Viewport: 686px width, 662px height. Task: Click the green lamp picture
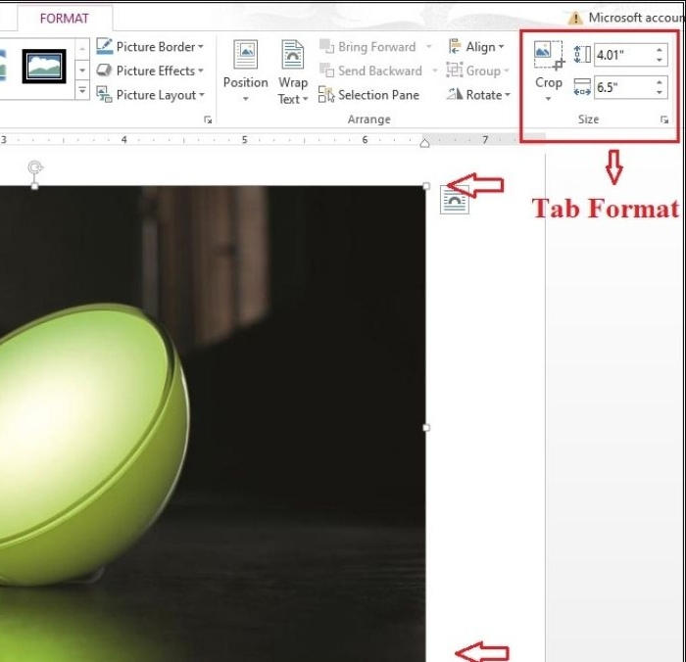213,424
